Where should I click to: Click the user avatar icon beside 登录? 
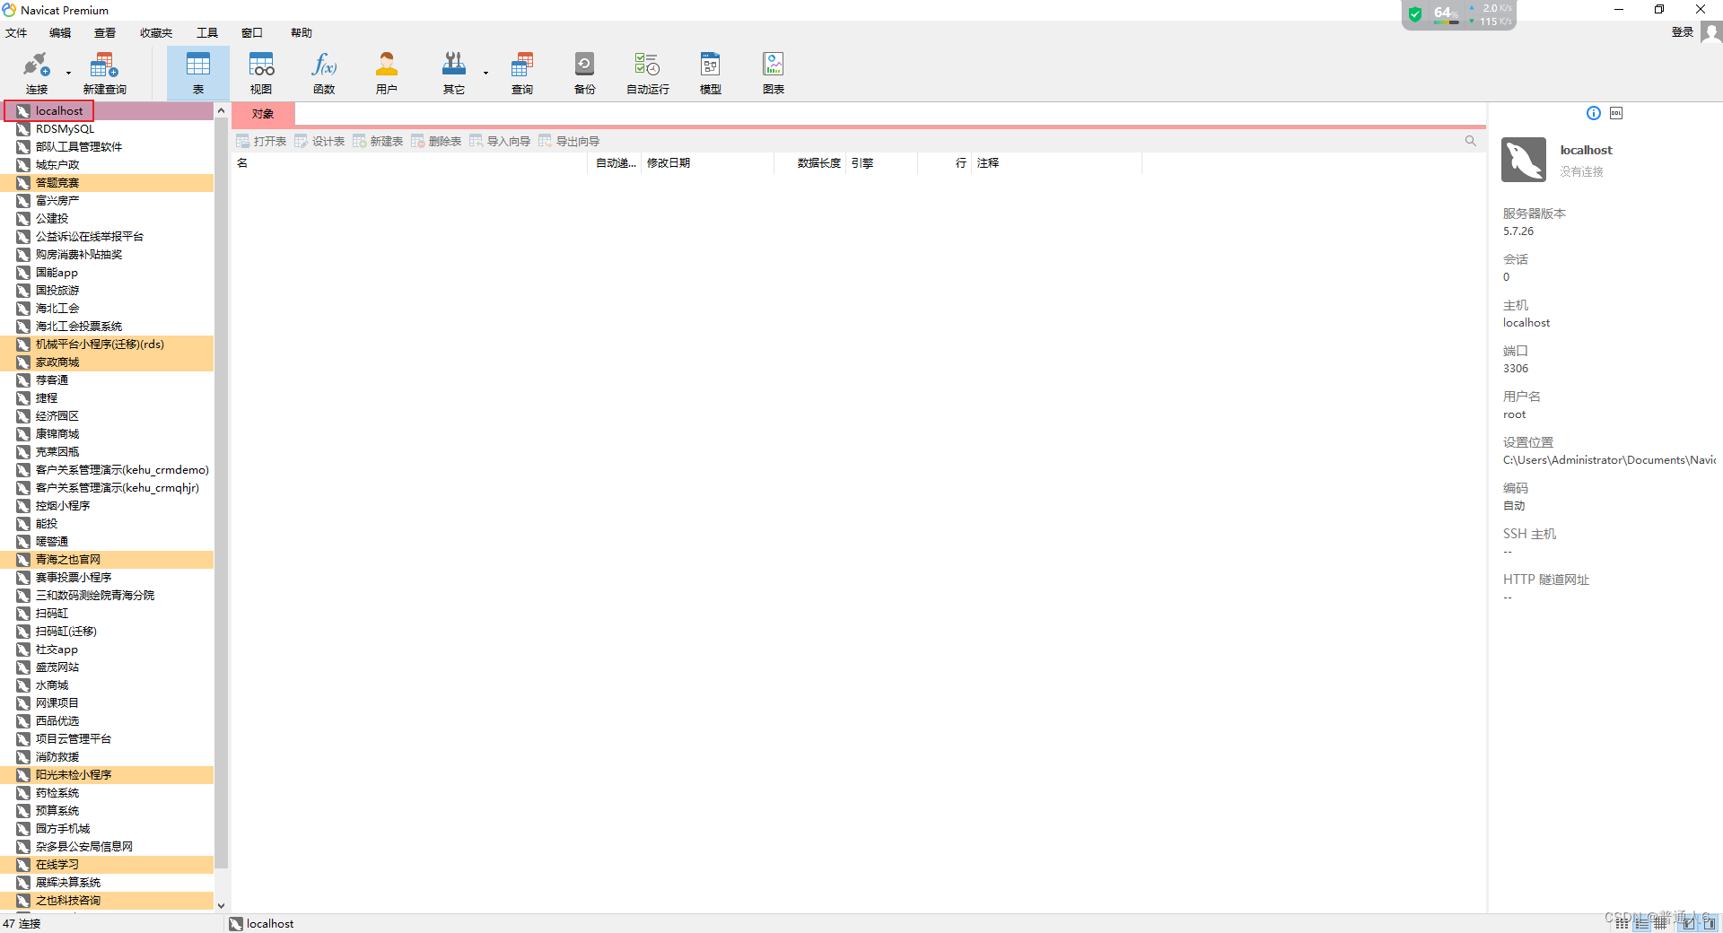(x=1711, y=32)
